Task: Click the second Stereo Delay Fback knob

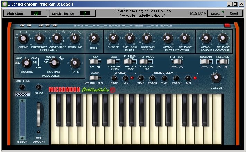Action: click(176, 78)
